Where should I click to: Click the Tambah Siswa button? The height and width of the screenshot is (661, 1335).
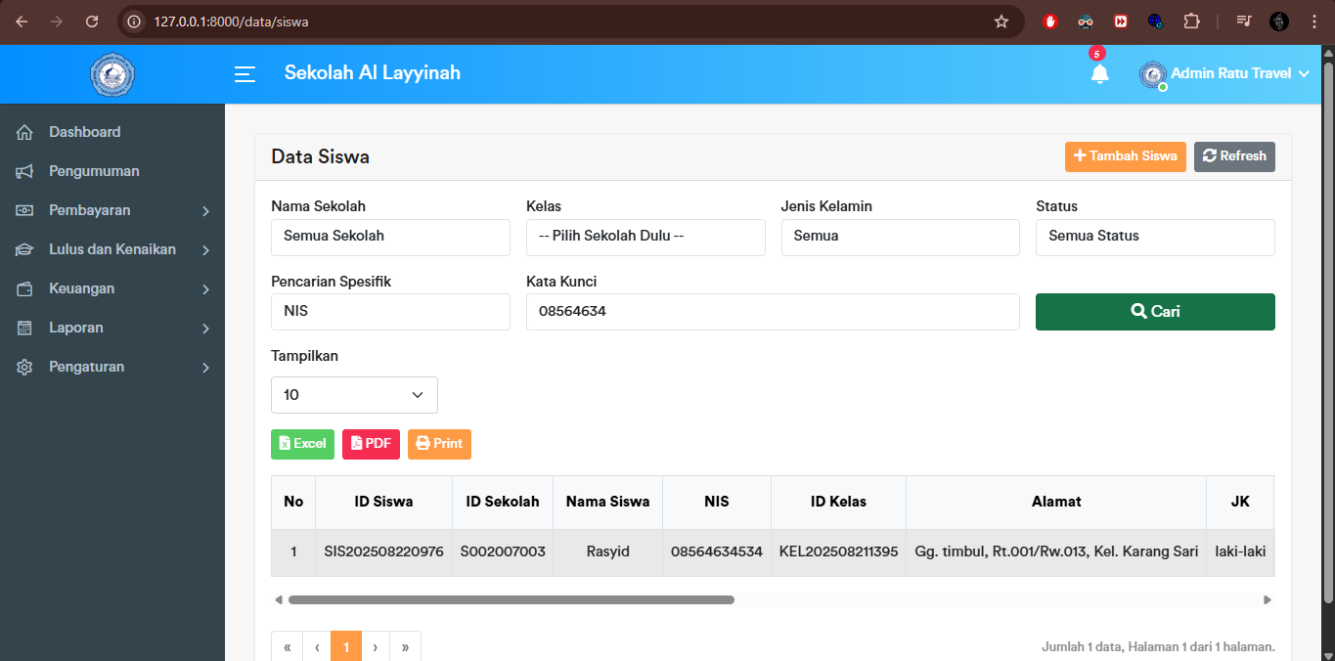click(x=1125, y=156)
